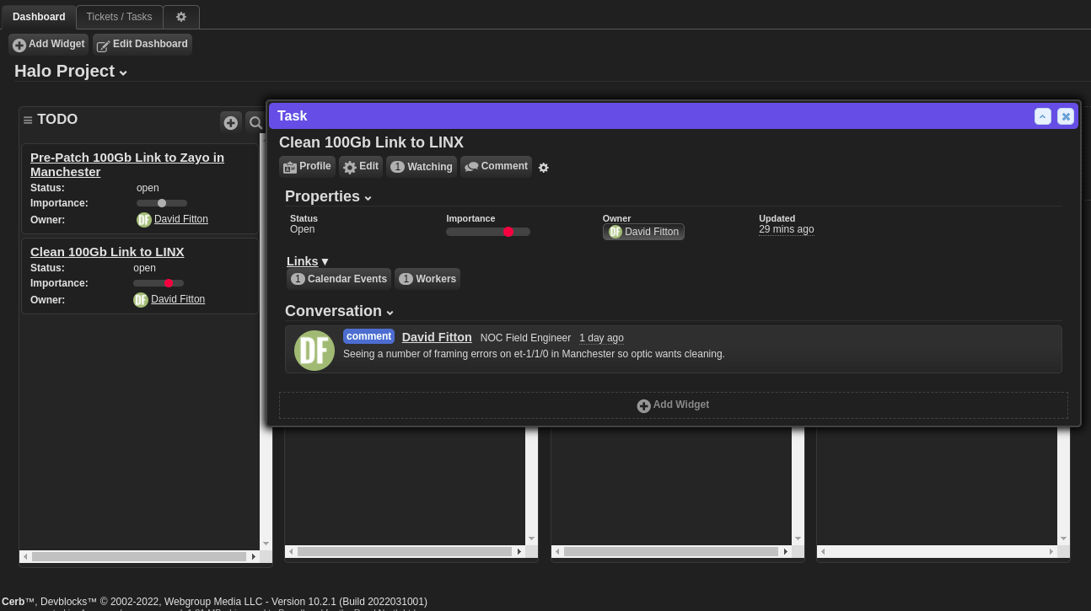The image size is (1091, 611).
Task: Open the Workers badge under Links
Action: (427, 278)
